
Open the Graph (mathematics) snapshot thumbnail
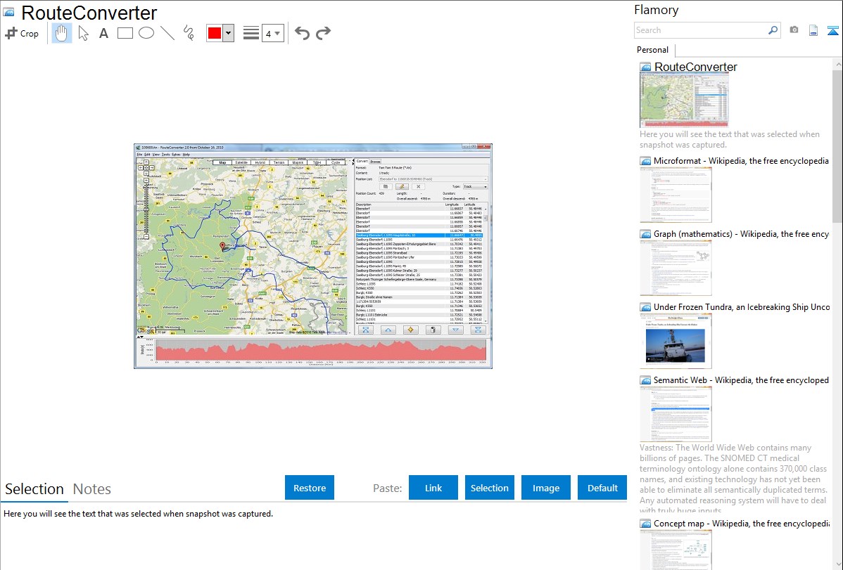676,268
